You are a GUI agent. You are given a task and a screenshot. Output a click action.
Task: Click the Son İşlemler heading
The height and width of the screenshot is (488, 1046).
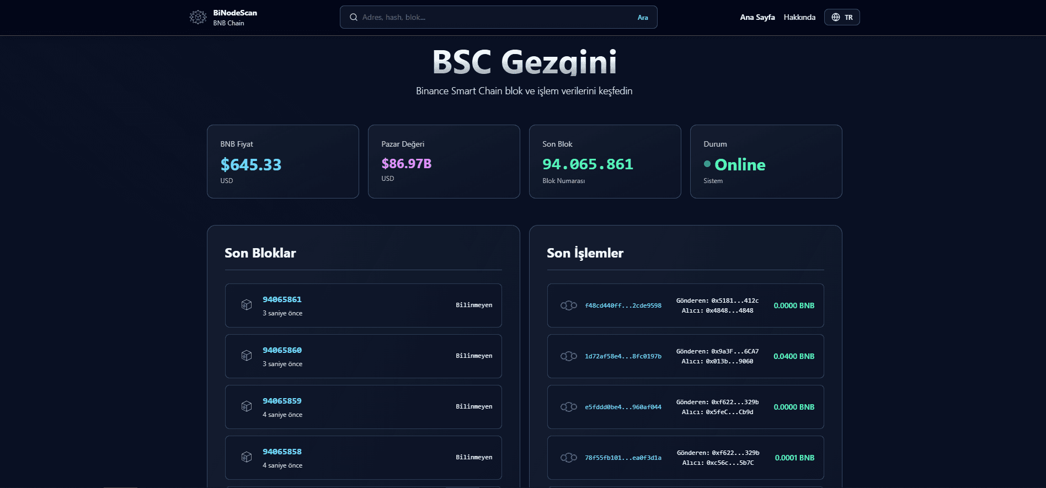(x=585, y=253)
